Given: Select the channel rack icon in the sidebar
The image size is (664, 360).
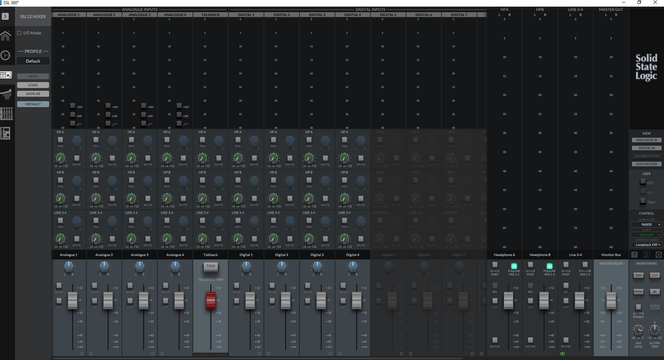Looking at the screenshot, I should [x=6, y=133].
